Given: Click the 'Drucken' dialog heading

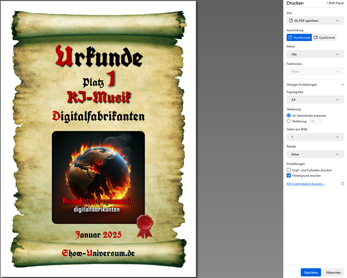Looking at the screenshot, I should (x=295, y=3).
